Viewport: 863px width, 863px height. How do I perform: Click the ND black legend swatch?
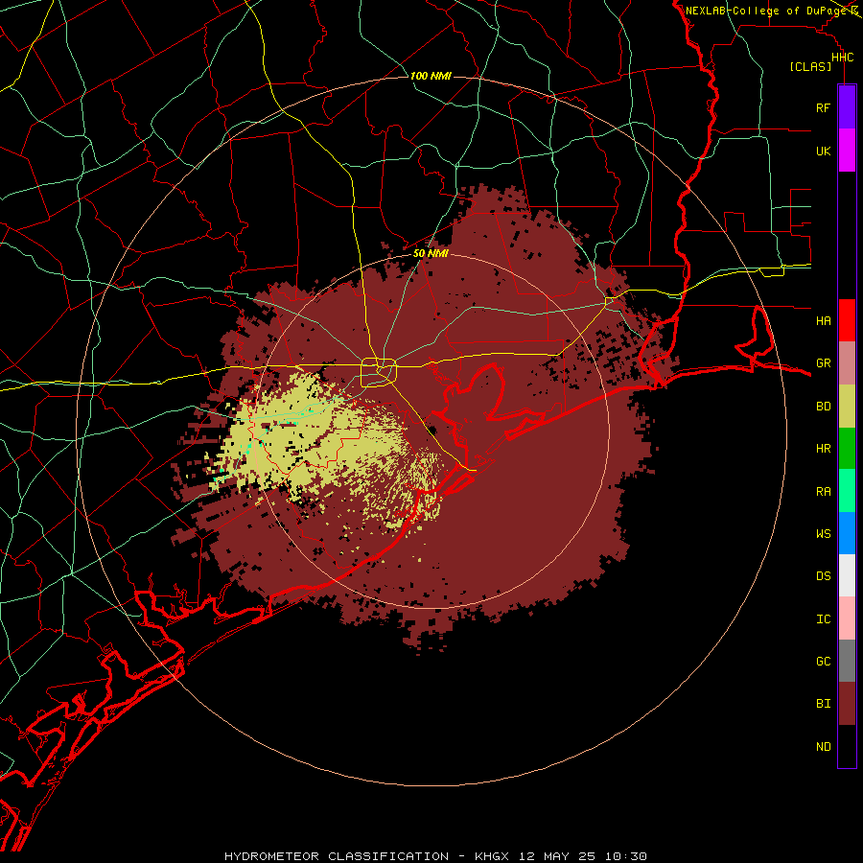click(847, 746)
